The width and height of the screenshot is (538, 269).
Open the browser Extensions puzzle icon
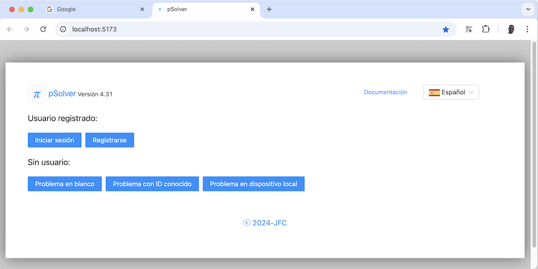click(486, 29)
